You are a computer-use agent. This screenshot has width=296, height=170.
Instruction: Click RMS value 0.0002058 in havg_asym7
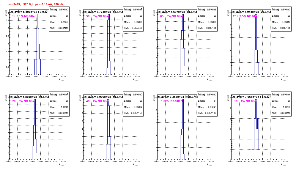click(285, 113)
